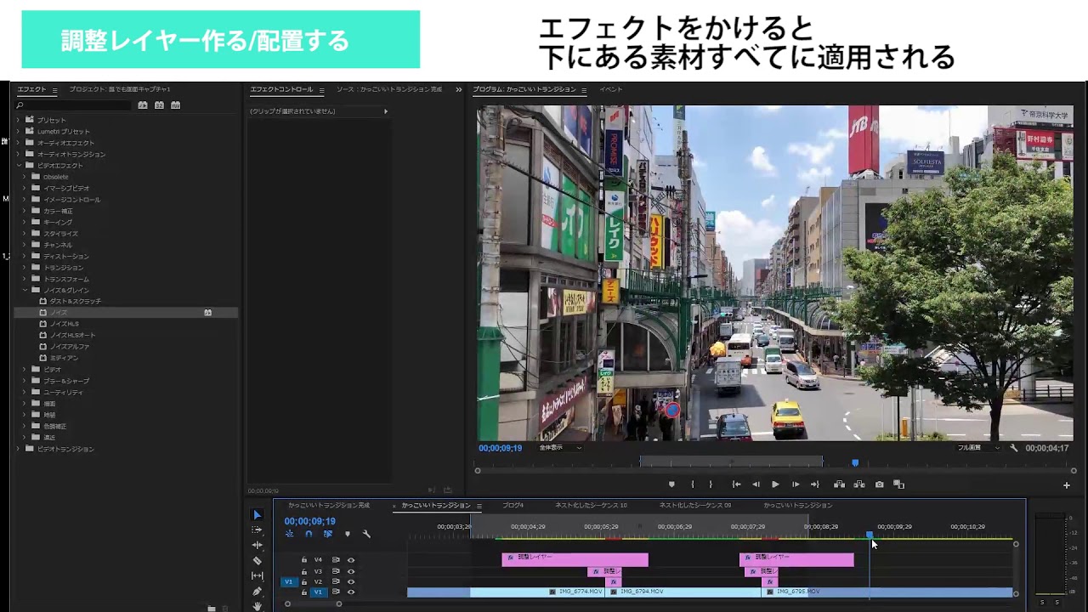This screenshot has height=612, width=1088.
Task: Click the Extract button
Action: (x=859, y=484)
